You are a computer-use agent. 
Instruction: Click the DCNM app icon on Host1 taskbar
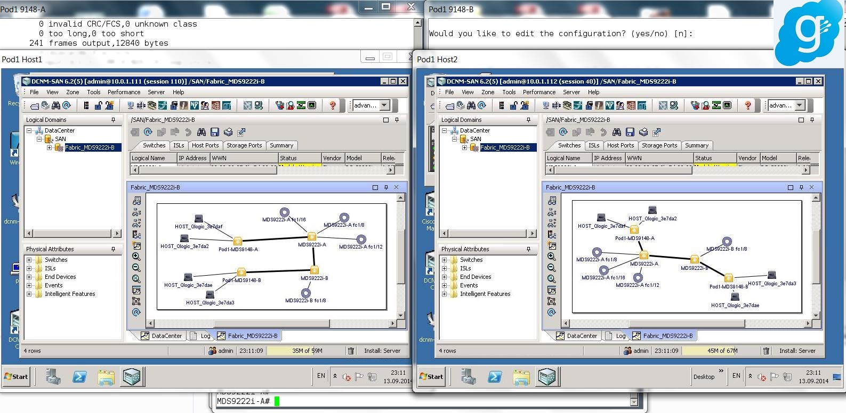[x=132, y=377]
